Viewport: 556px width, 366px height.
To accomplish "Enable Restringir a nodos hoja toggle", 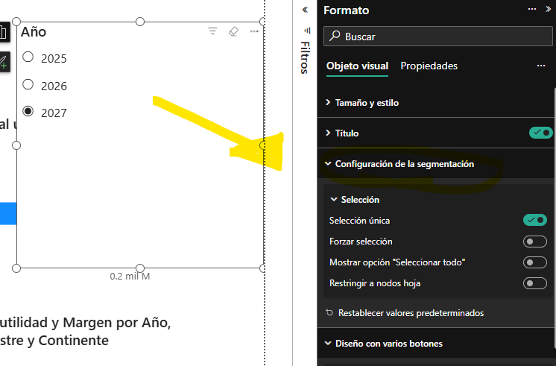I will [536, 283].
